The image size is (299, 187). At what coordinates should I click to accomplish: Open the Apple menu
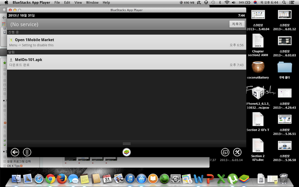[x=6, y=2]
